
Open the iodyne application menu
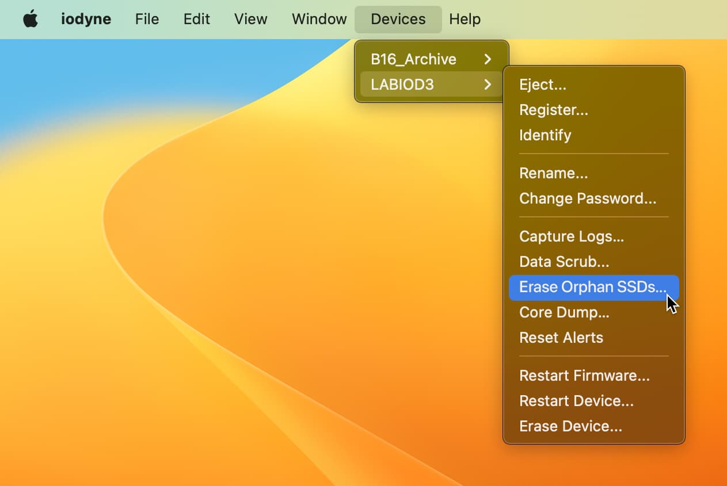coord(86,19)
